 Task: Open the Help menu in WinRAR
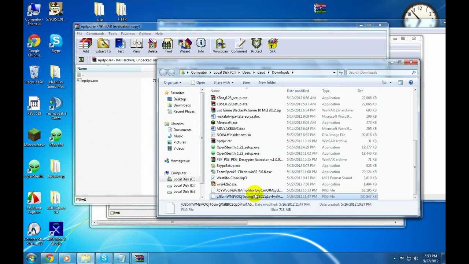pyautogui.click(x=159, y=34)
